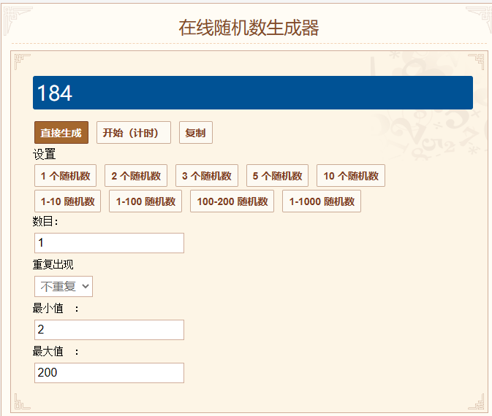Use the 1-1000 随机数 range preset
Screen dimensions: 492x416
[x=322, y=201]
